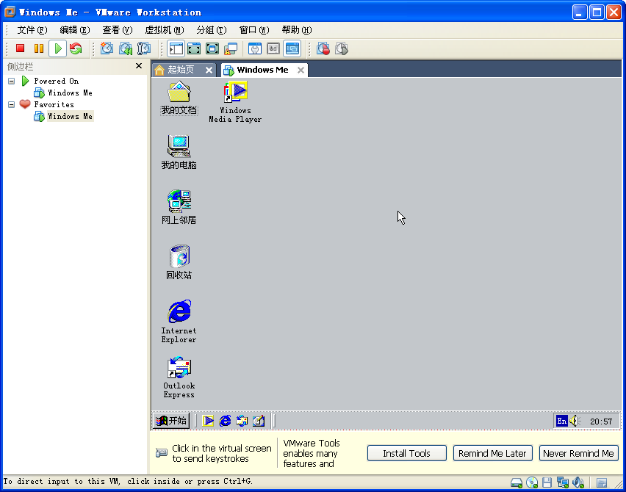Image resolution: width=626 pixels, height=492 pixels.
Task: Click the keyboard icon beside the keystroke hint
Action: (x=162, y=453)
